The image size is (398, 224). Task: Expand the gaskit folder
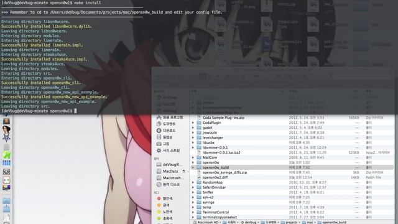193,128
